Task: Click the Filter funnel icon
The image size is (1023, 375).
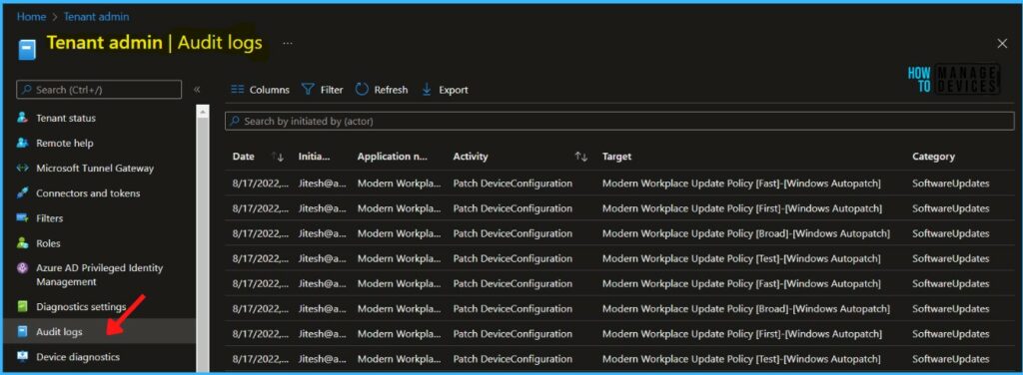Action: (308, 90)
